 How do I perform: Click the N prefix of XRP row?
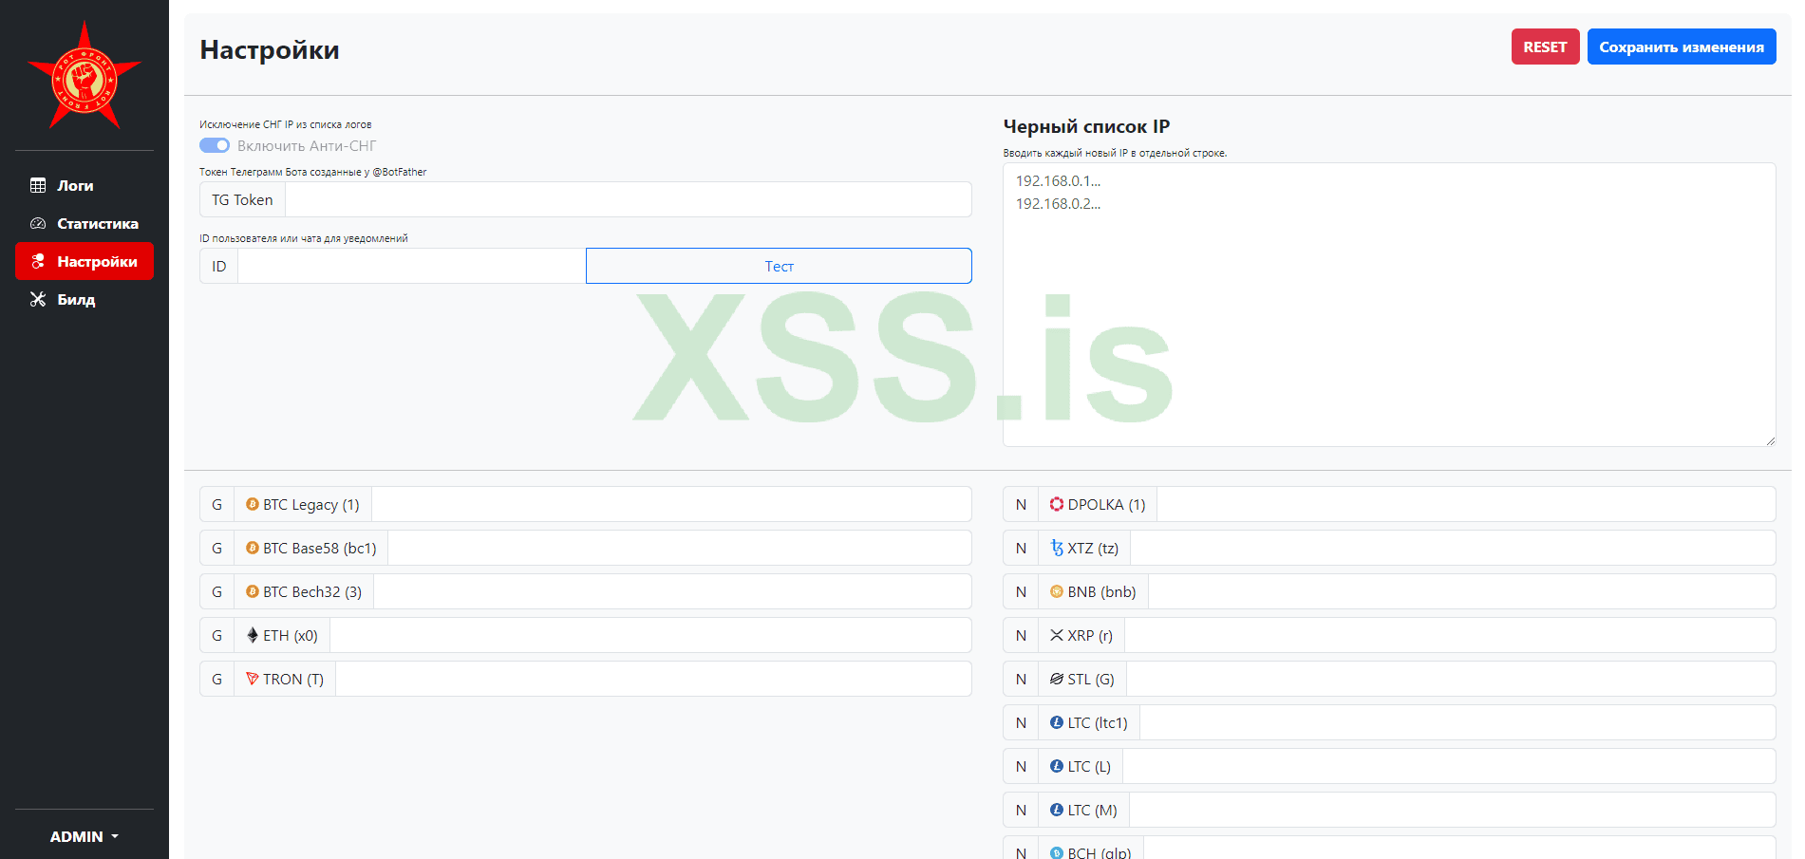(1021, 635)
